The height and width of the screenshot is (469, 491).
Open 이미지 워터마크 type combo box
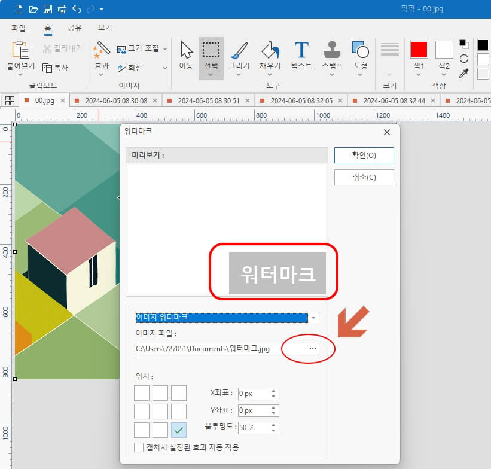(227, 318)
